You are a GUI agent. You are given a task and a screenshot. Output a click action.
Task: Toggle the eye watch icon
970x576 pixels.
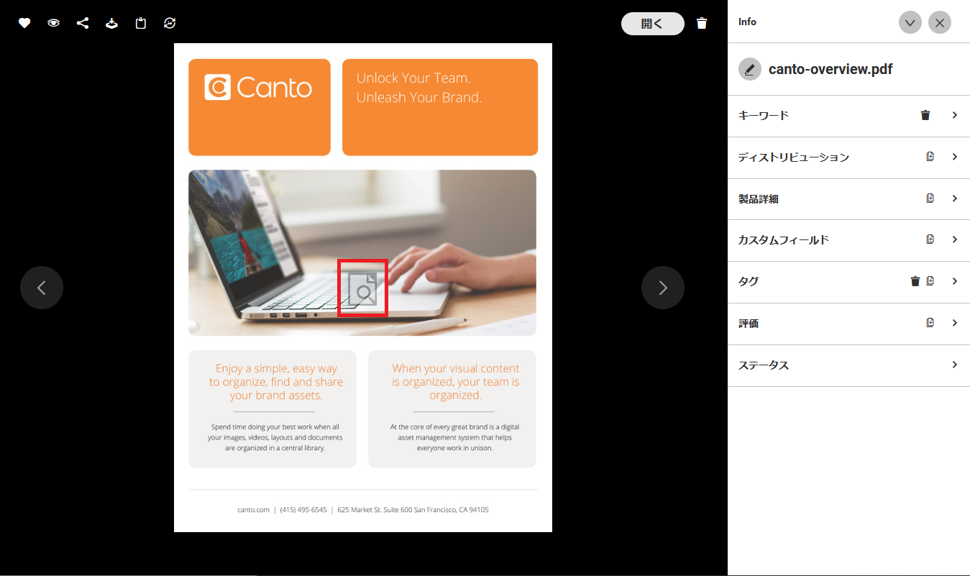tap(54, 23)
